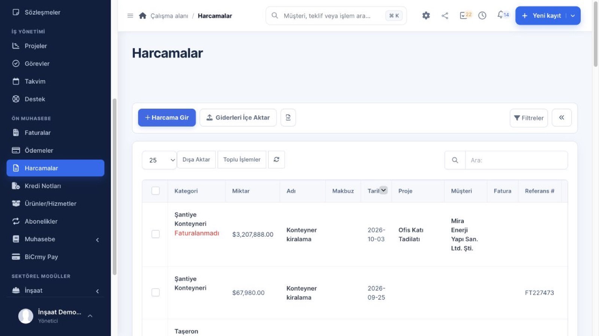Focus the Ara table search field
Viewport: 599px width, 336px height.
click(516, 160)
